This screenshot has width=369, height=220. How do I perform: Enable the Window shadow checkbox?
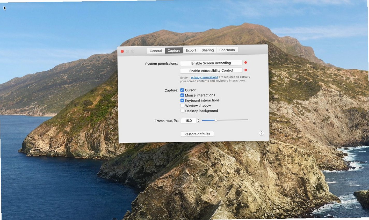182,106
